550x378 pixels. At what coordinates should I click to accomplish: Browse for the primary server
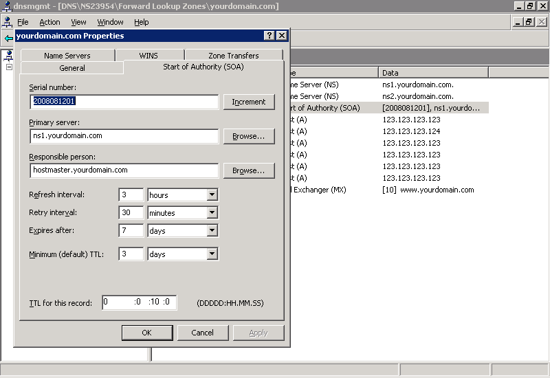coord(249,136)
